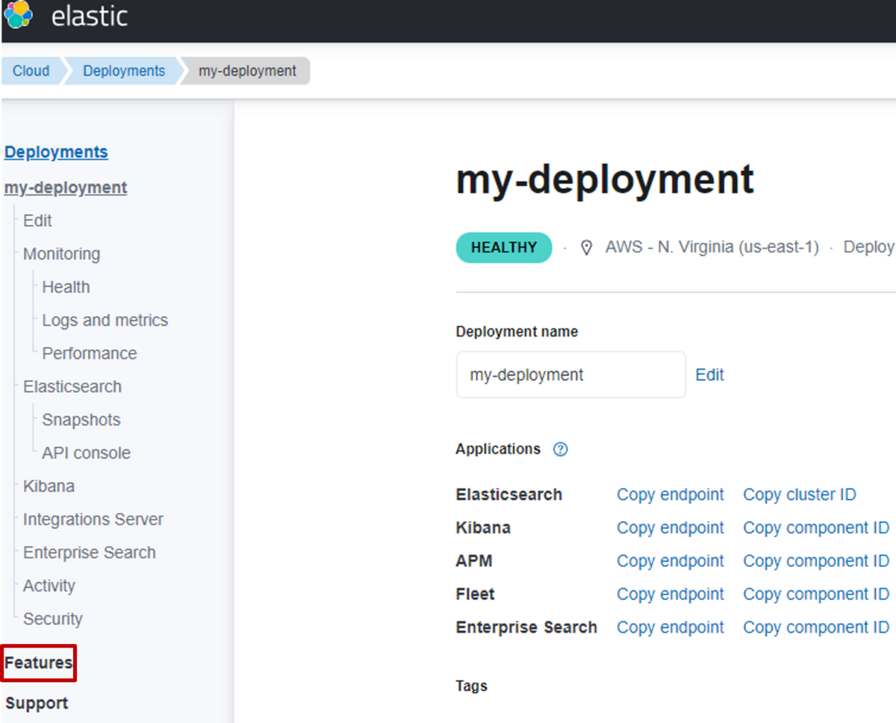Open the Features menu item
The height and width of the screenshot is (723, 896).
click(x=39, y=663)
